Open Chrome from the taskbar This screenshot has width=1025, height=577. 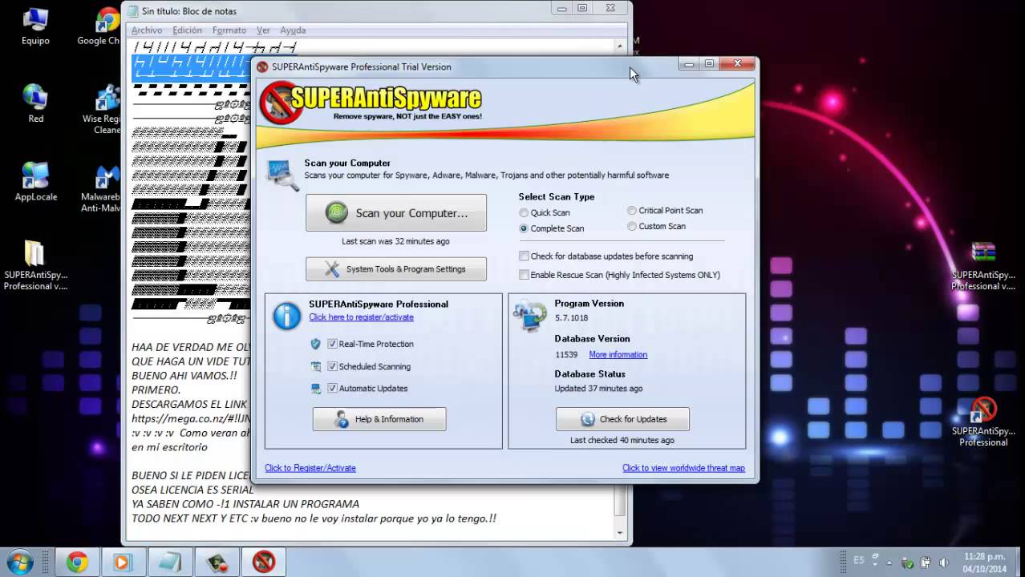click(x=77, y=562)
